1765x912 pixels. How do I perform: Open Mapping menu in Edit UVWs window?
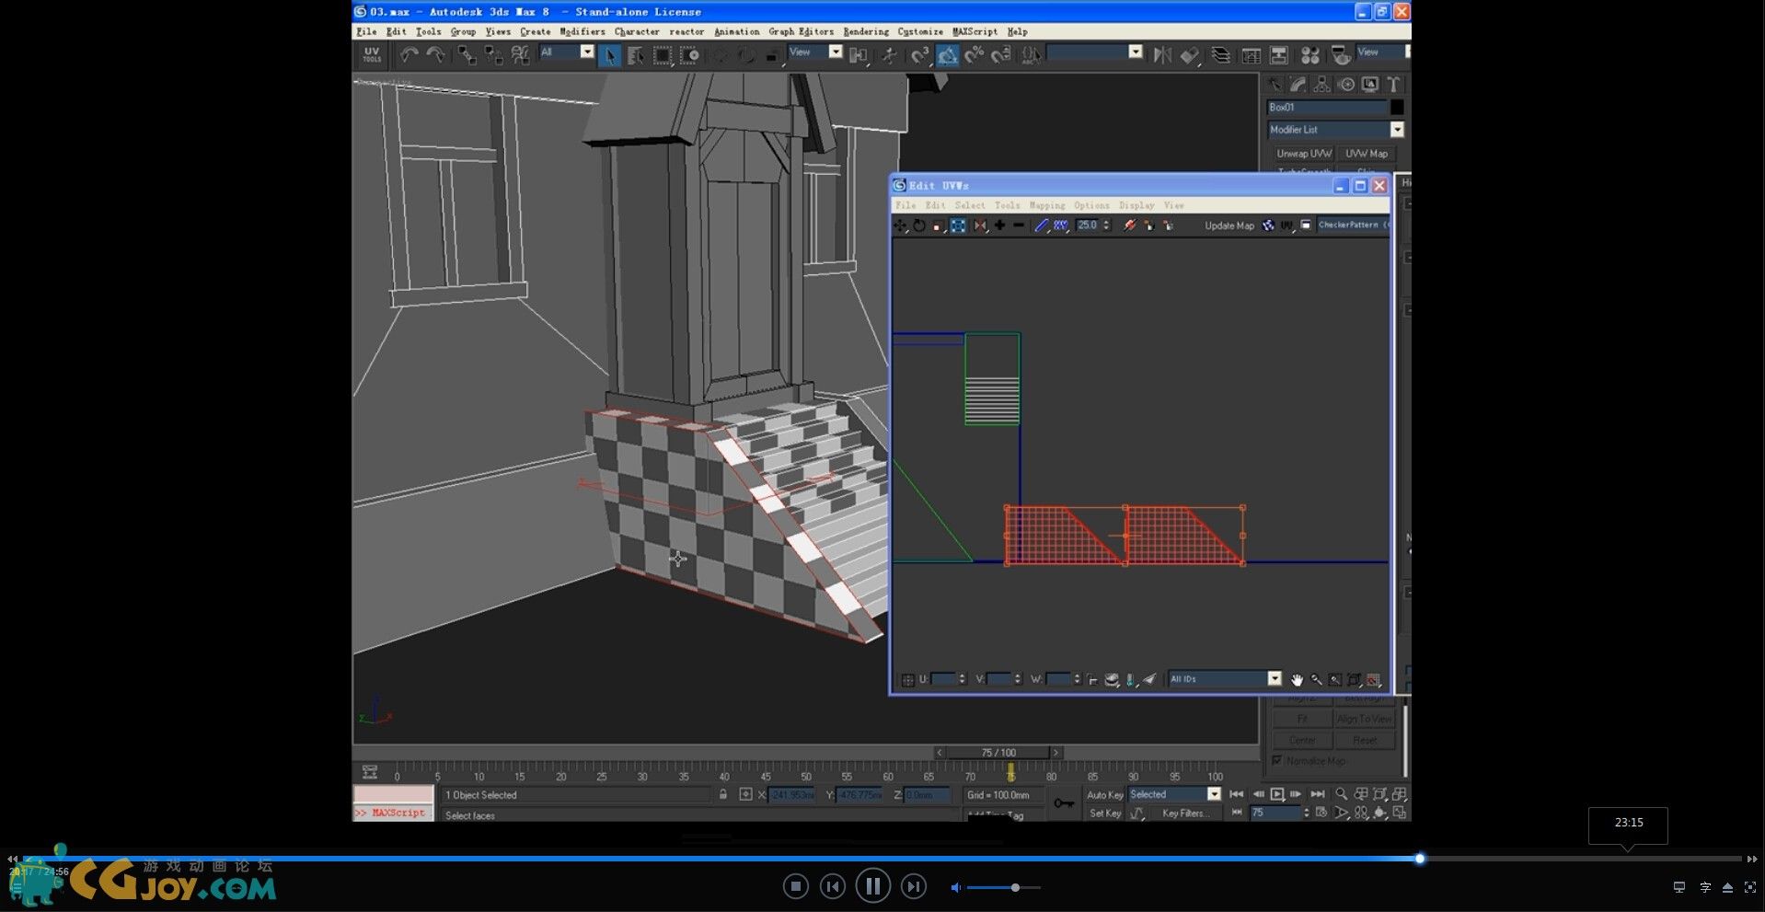[1046, 205]
